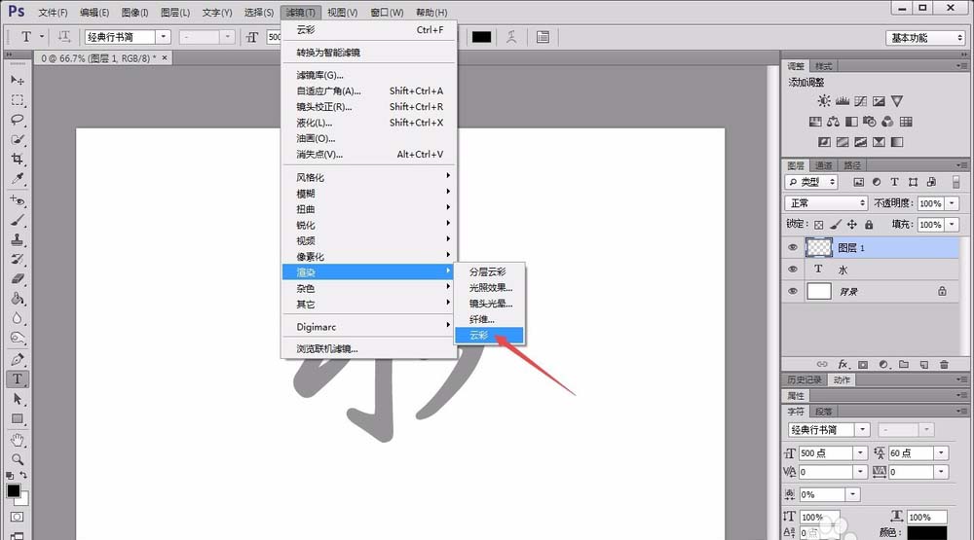Select the Crop tool
This screenshot has width=974, height=540.
click(x=18, y=160)
